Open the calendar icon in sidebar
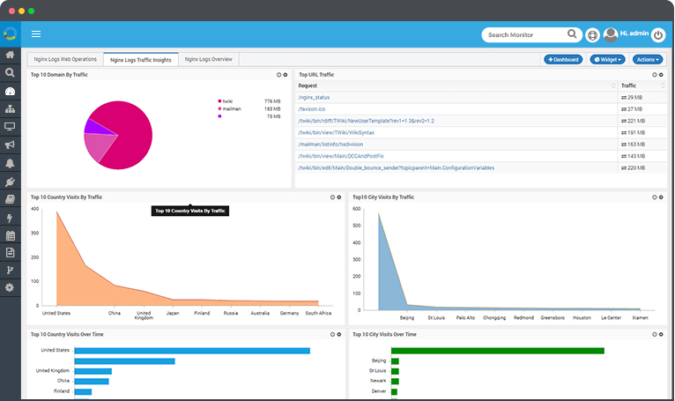 tap(10, 235)
